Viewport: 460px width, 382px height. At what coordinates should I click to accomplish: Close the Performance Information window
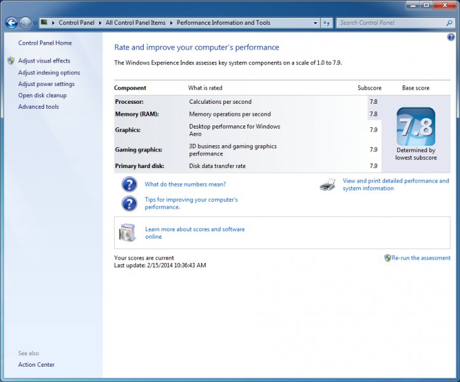pos(445,5)
